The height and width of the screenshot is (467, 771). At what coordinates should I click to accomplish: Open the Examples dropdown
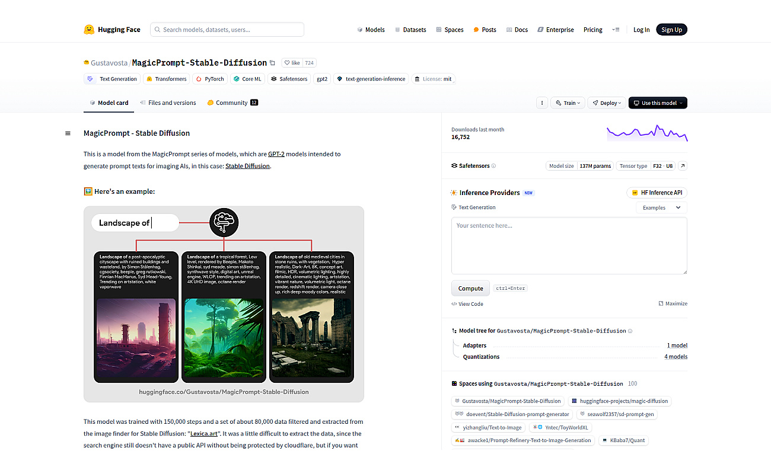[661, 208]
